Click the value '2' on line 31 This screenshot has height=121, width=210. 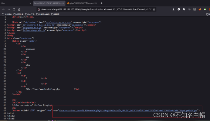point(26,78)
